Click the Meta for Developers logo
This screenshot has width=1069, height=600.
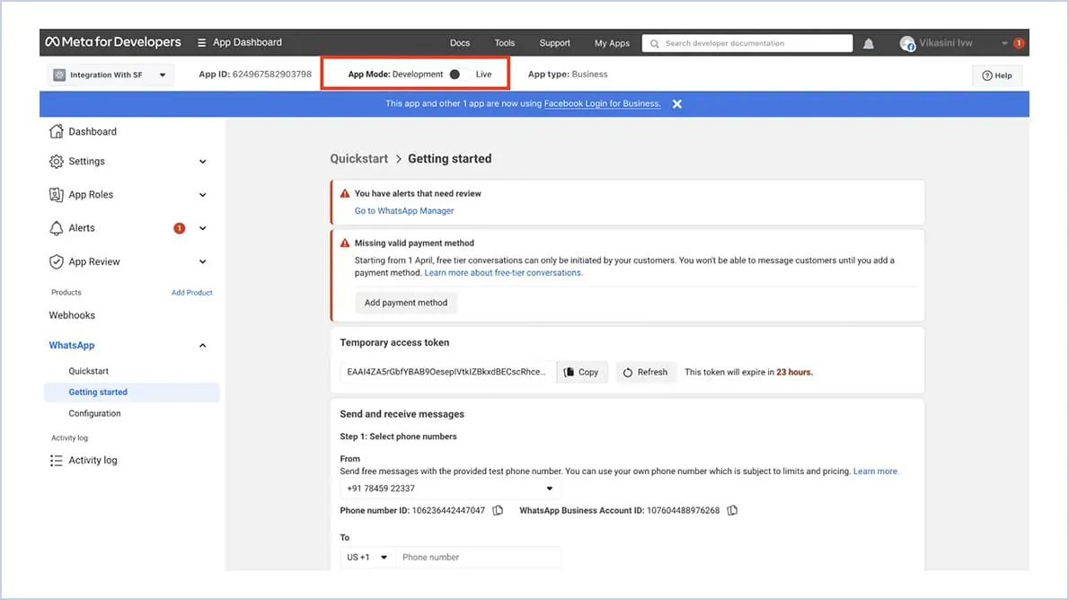click(x=113, y=42)
